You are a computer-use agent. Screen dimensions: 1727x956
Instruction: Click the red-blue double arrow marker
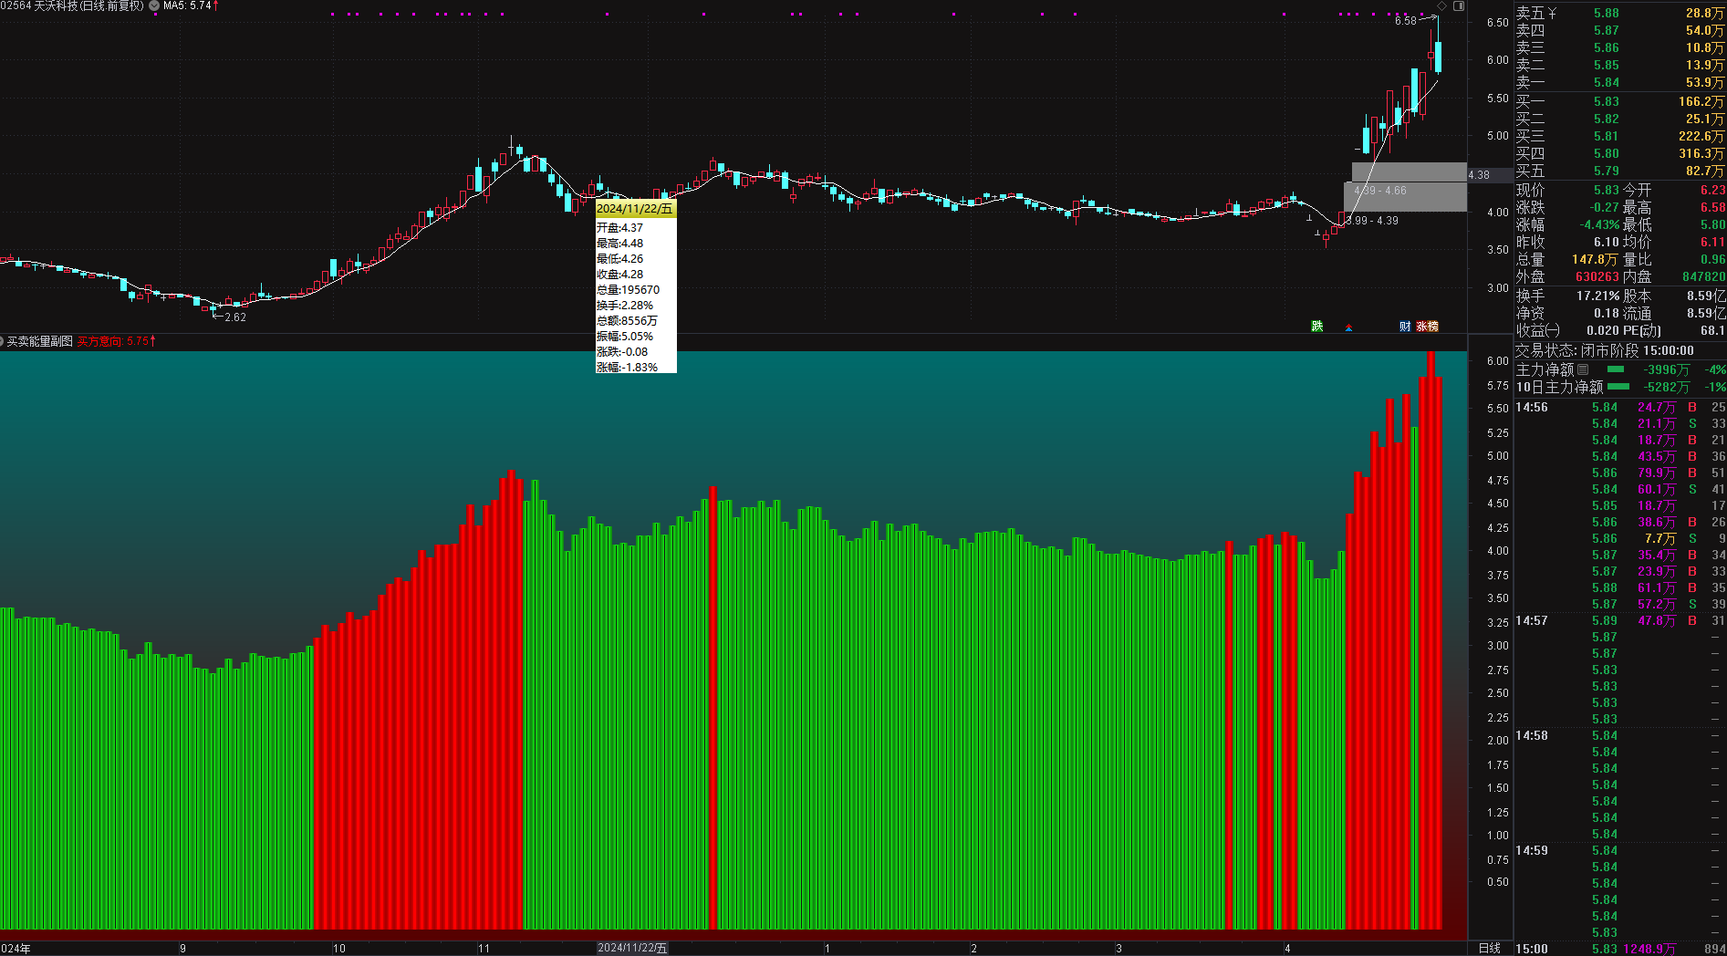pos(1348,327)
